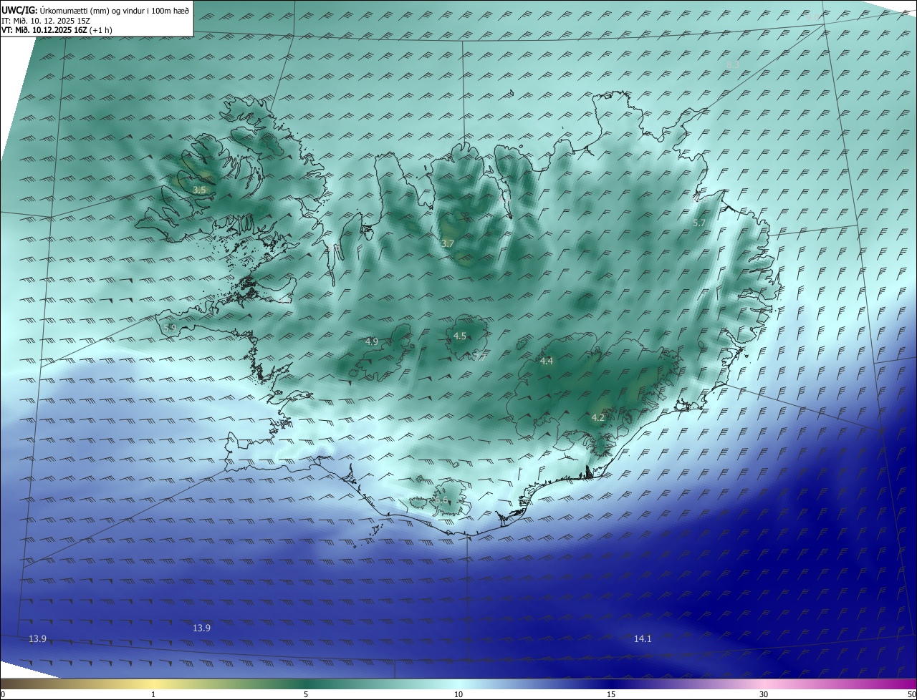Viewport: 917px width, 700px height.
Task: Click the 'UWC/IG: Úrkomumætti (mm)' title line
Action: (95, 9)
